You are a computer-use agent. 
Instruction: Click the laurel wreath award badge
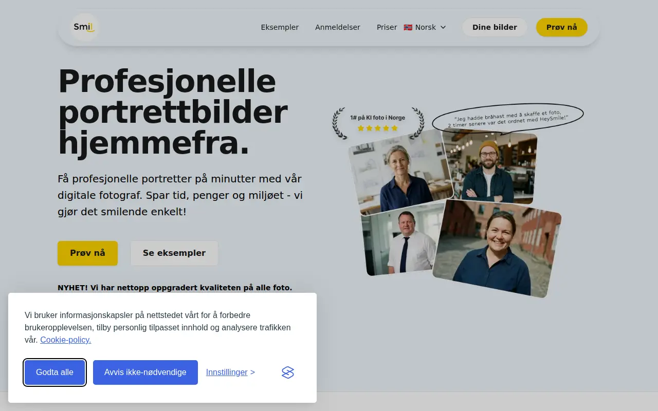378,123
